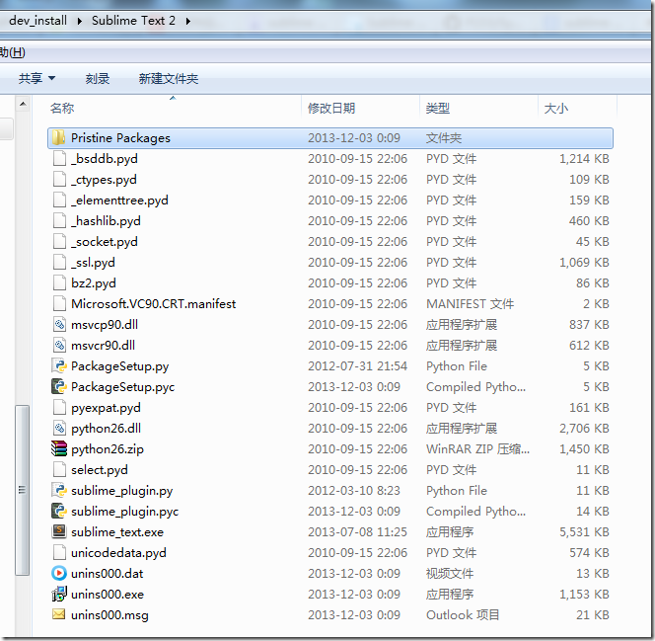Click the 2013-07-08 11:25 date cell
Viewport: 655px width, 641px height.
coord(357,532)
